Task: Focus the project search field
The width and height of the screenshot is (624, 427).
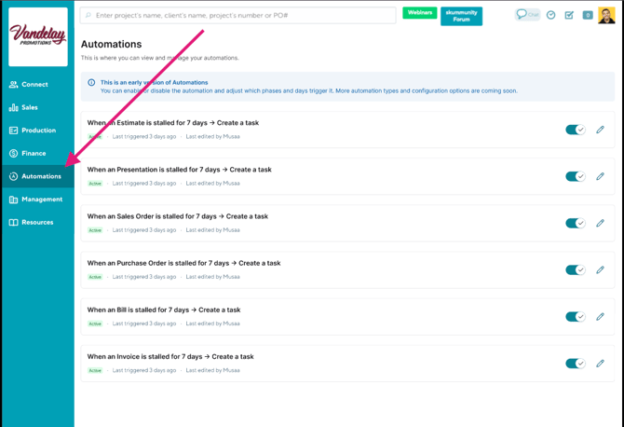Action: tap(237, 16)
